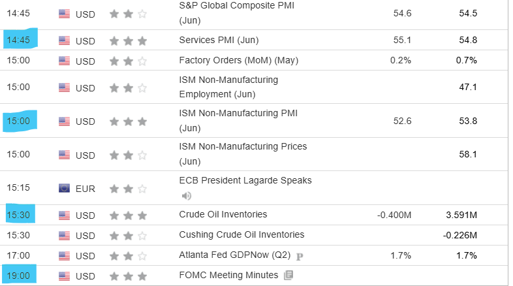Open the Crude Oil Inventories event

point(223,215)
